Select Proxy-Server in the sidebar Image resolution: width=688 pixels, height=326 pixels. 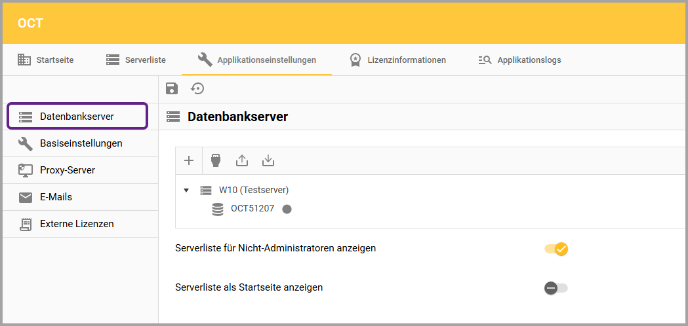tap(68, 170)
